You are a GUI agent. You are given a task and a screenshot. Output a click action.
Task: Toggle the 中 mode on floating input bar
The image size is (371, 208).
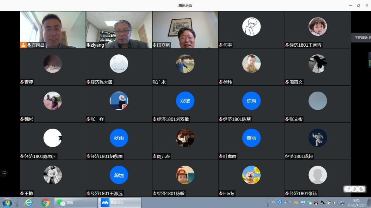348,189
